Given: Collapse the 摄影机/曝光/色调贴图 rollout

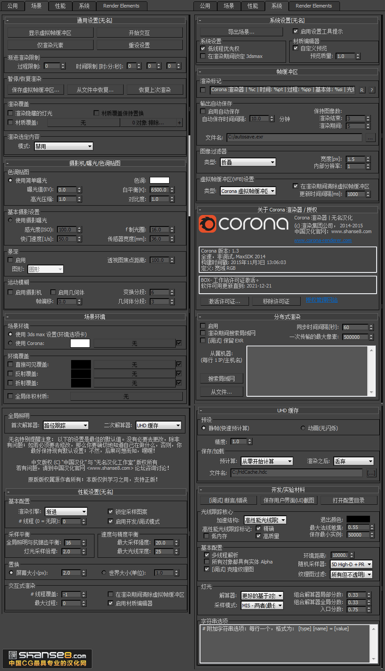Looking at the screenshot, I should pos(94,163).
